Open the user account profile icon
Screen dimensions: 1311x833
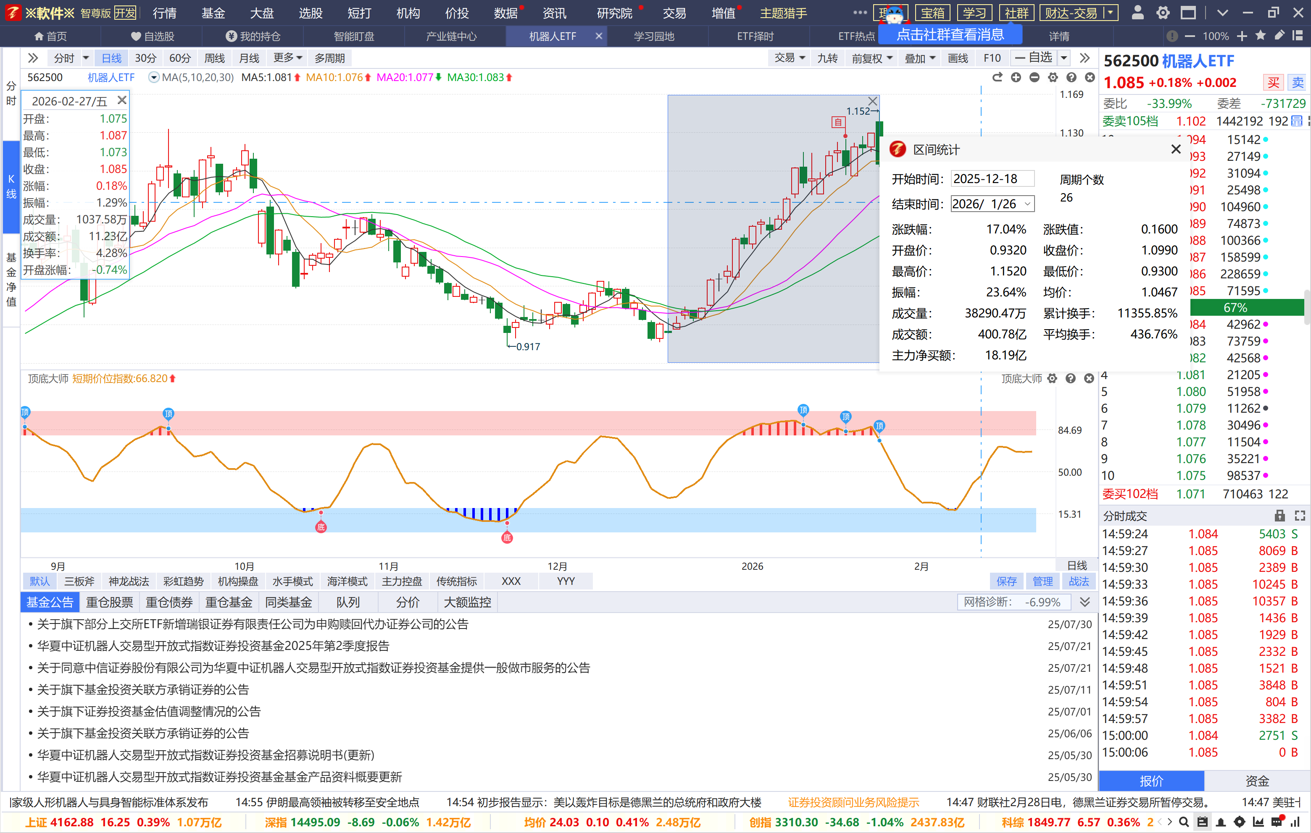pyautogui.click(x=1137, y=13)
